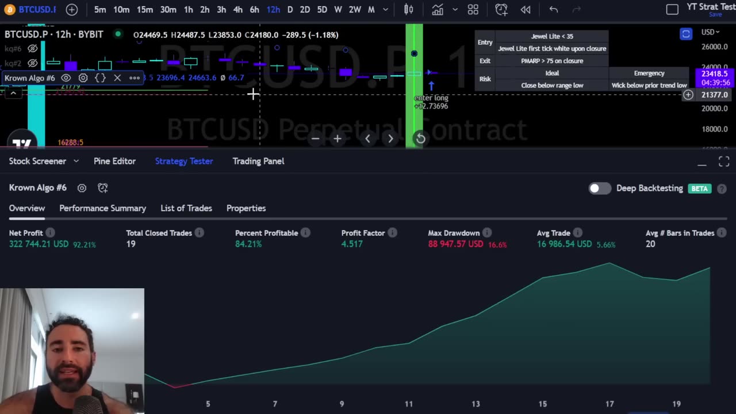The width and height of the screenshot is (736, 414).
Task: Select the 3h timeframe
Action: tap(221, 10)
